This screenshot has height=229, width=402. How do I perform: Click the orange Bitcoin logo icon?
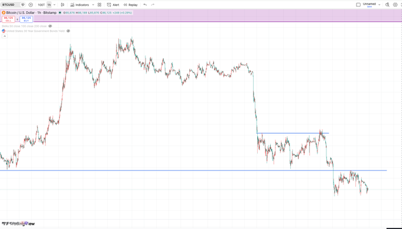pos(4,12)
